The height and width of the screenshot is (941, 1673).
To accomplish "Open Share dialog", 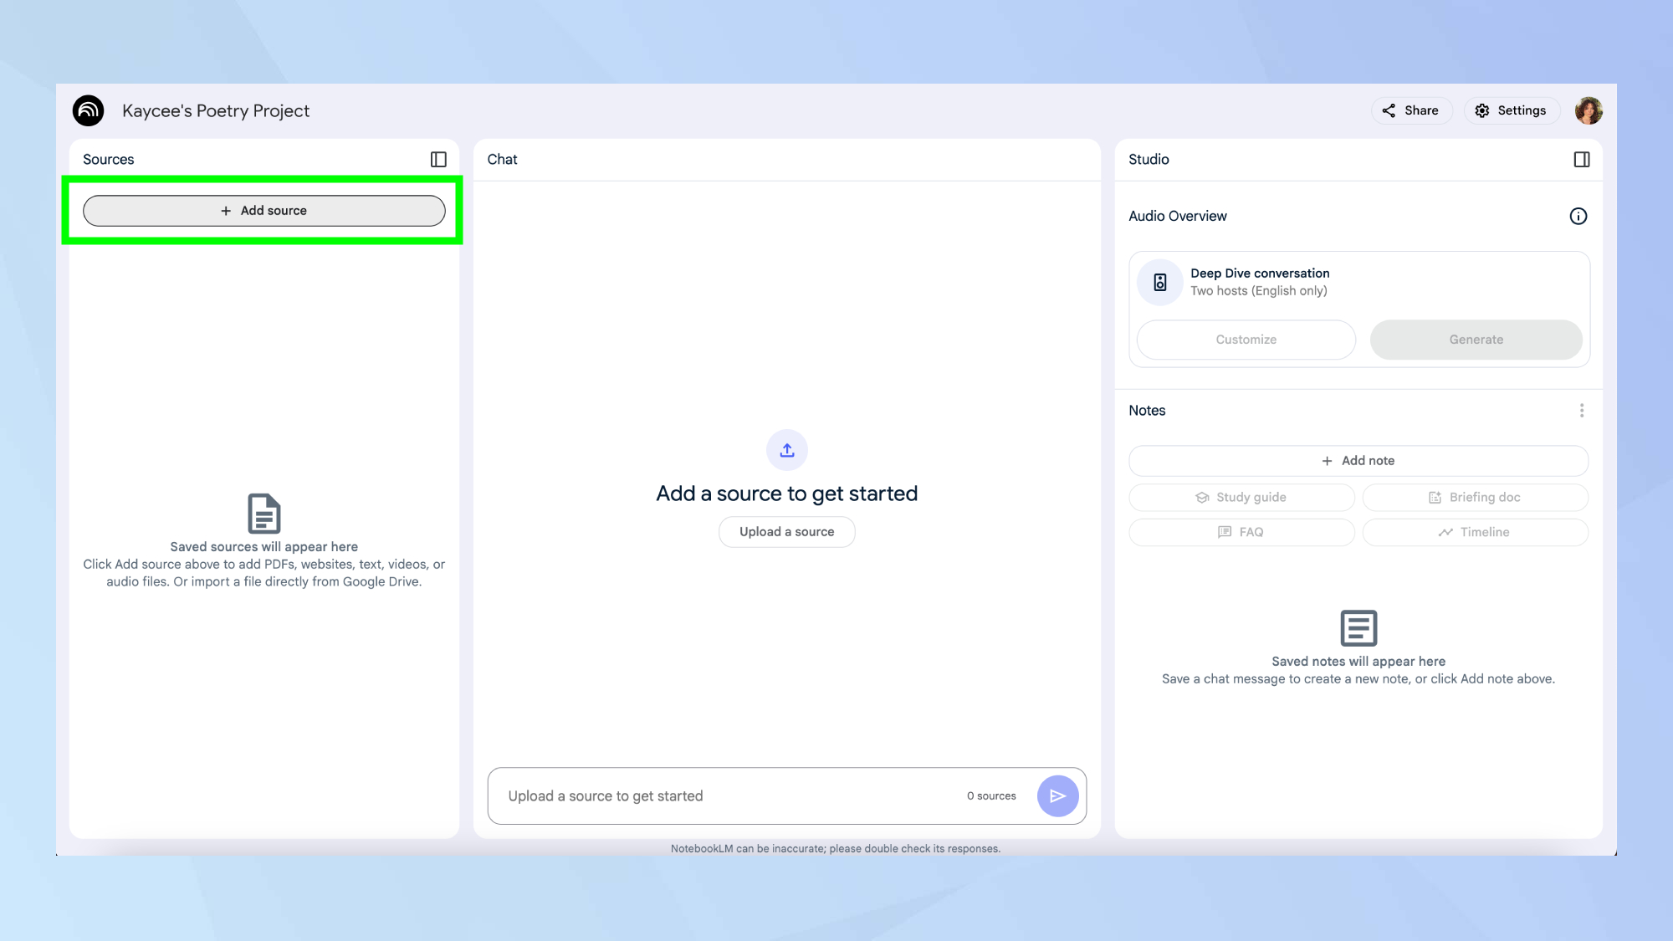I will 1410,110.
